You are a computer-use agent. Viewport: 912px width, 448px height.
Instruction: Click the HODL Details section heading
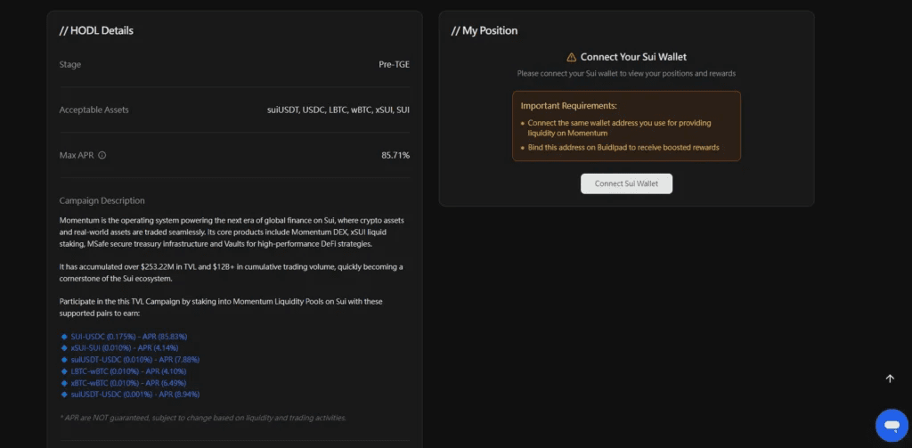tap(96, 30)
